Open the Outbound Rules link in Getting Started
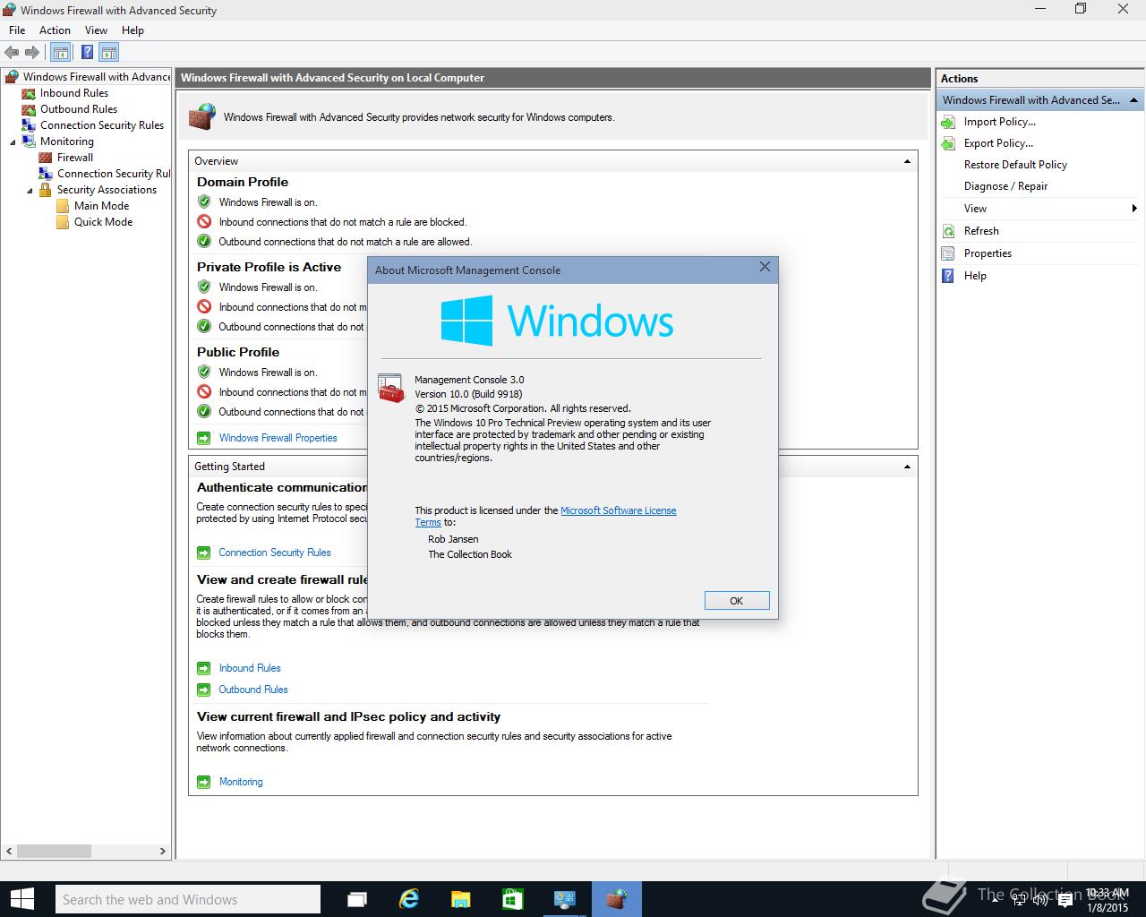Image resolution: width=1146 pixels, height=917 pixels. [253, 690]
